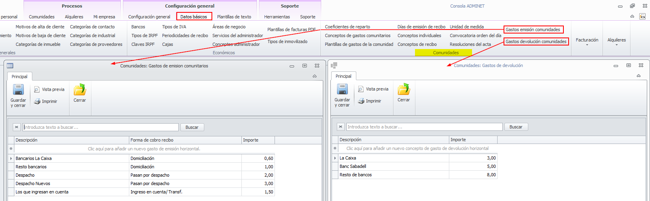Clear search with X button in devolución window

(340, 127)
